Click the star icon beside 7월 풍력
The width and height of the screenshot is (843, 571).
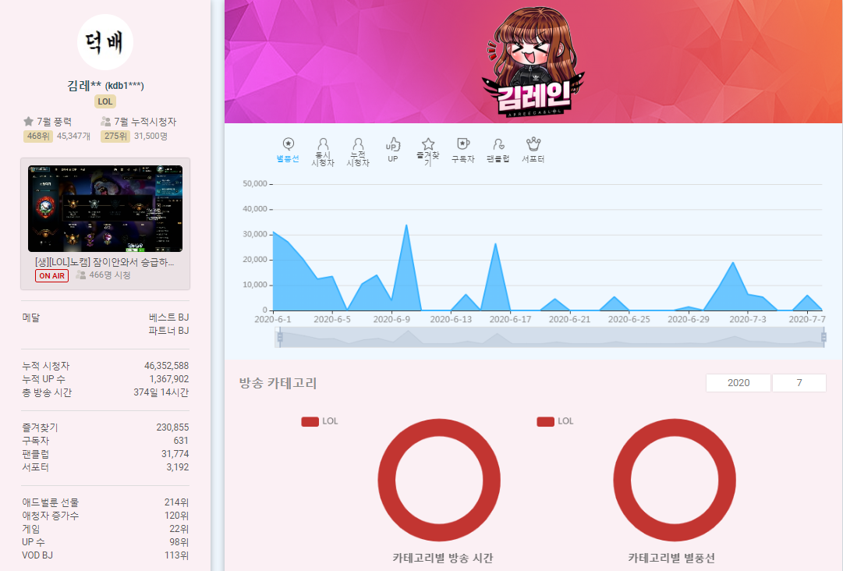click(29, 122)
